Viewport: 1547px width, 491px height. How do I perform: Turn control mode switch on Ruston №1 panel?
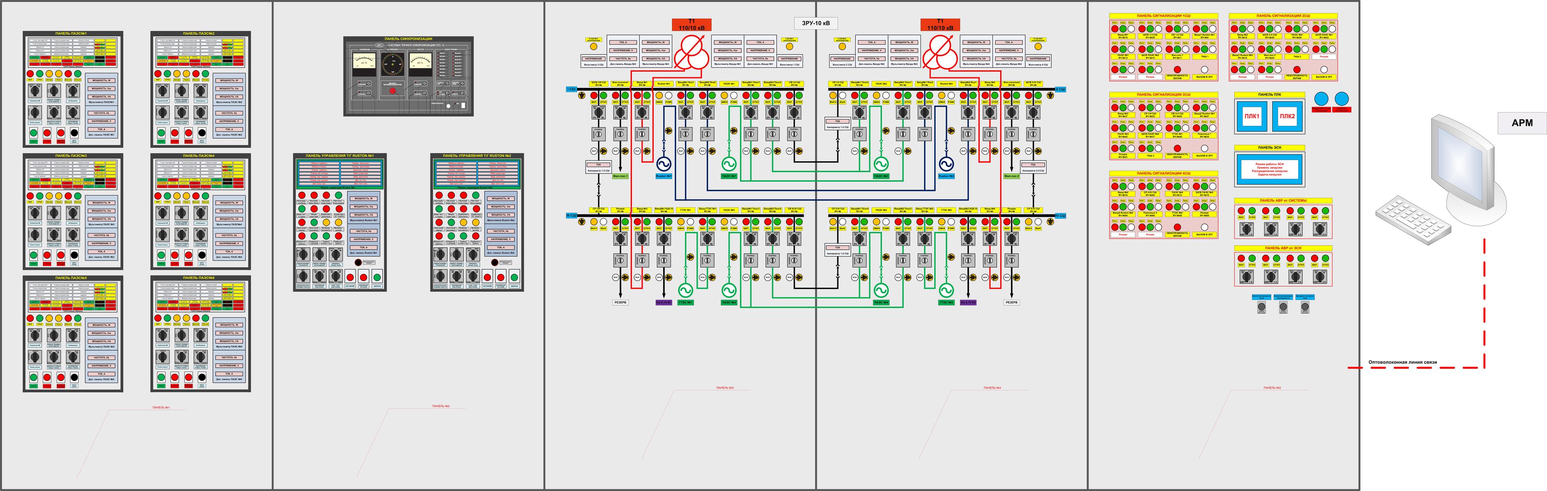pos(303,255)
